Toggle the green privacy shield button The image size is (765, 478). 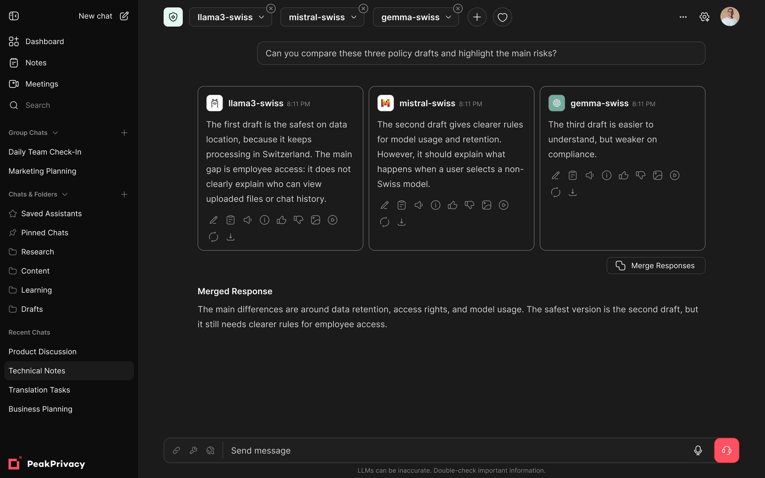coord(173,17)
